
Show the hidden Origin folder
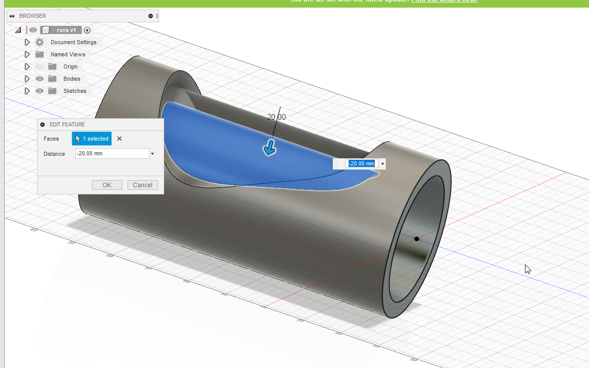(40, 67)
